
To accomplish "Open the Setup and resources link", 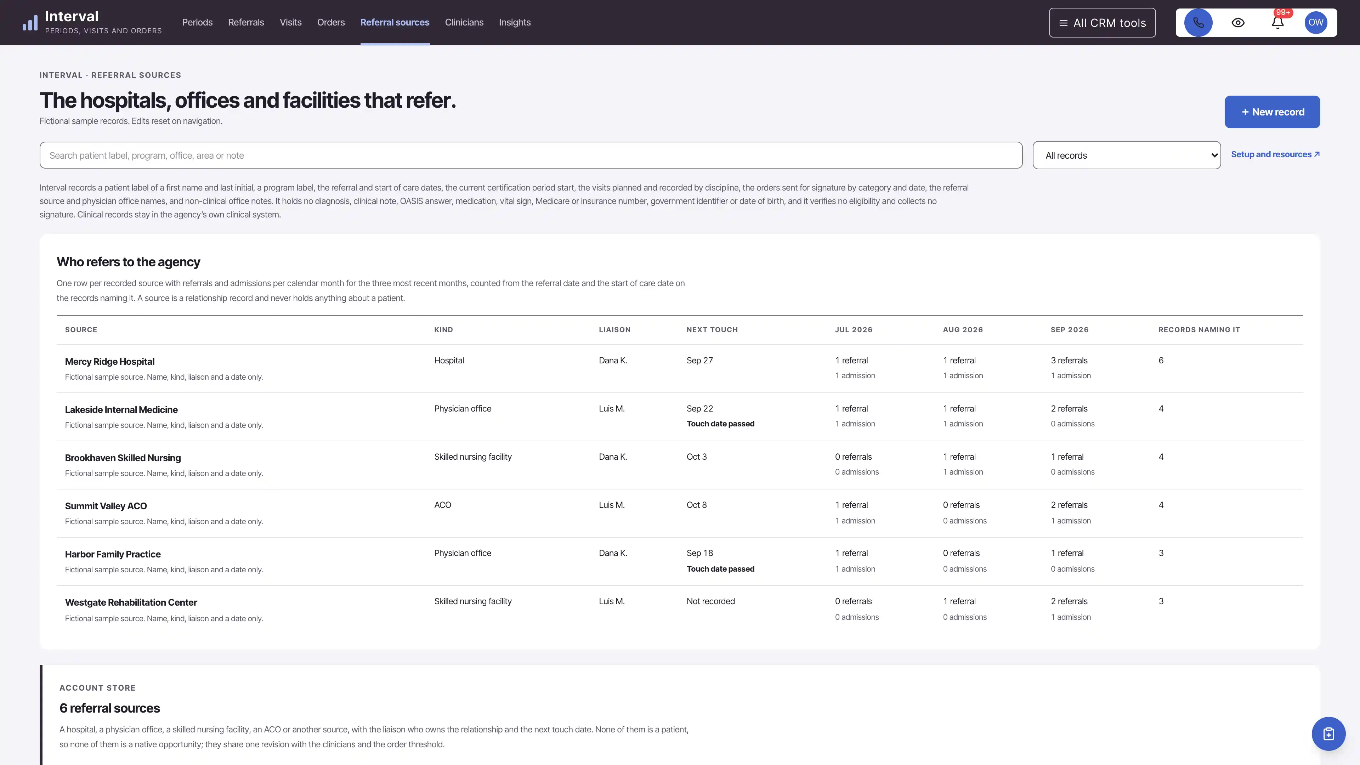I will [1275, 154].
